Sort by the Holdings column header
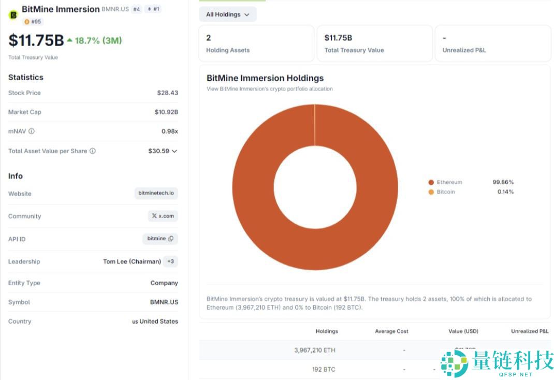This screenshot has height=380, width=554. coord(327,331)
